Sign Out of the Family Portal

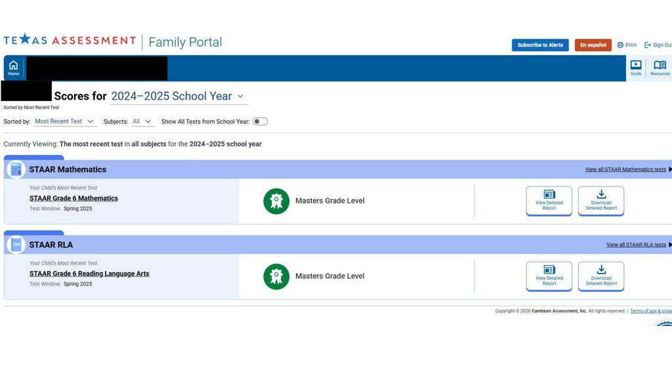tap(658, 45)
